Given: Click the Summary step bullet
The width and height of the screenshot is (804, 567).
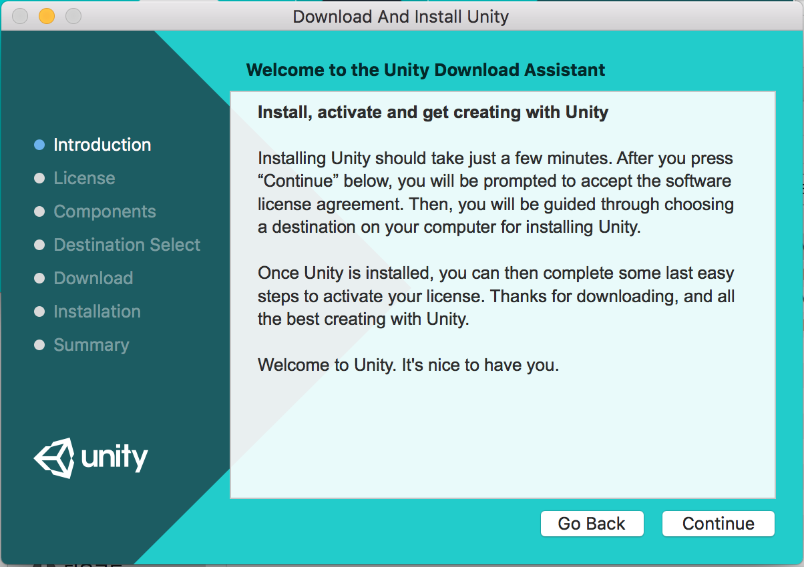Looking at the screenshot, I should 39,344.
